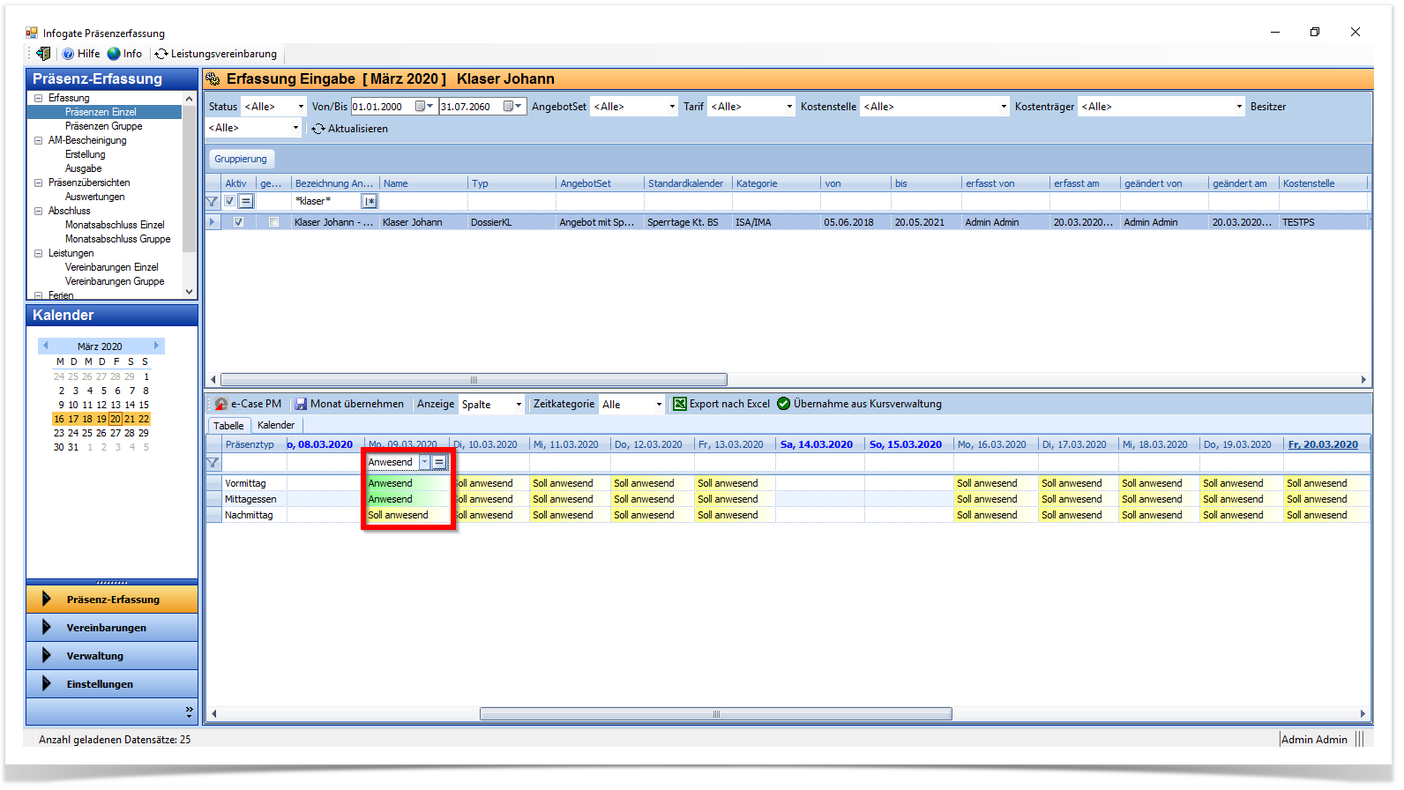Toggle Aktiv filter checkbox in filter row

230,201
